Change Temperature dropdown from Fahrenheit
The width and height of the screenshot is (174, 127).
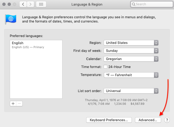pos(131,75)
